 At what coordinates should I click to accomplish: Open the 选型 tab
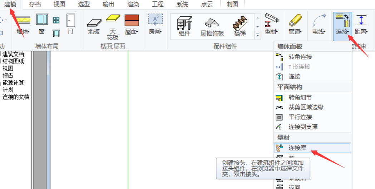[84, 4]
